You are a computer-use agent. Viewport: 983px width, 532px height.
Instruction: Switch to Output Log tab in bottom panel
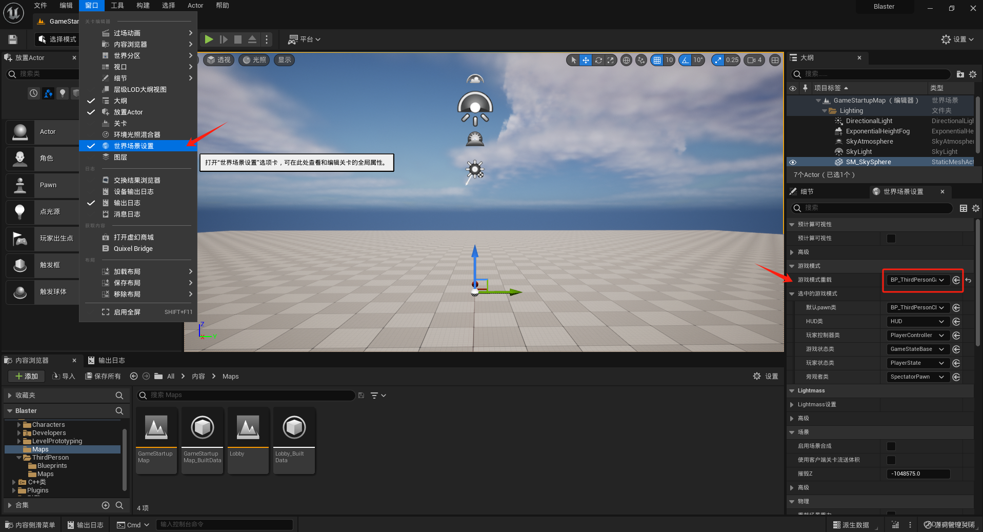click(x=106, y=360)
